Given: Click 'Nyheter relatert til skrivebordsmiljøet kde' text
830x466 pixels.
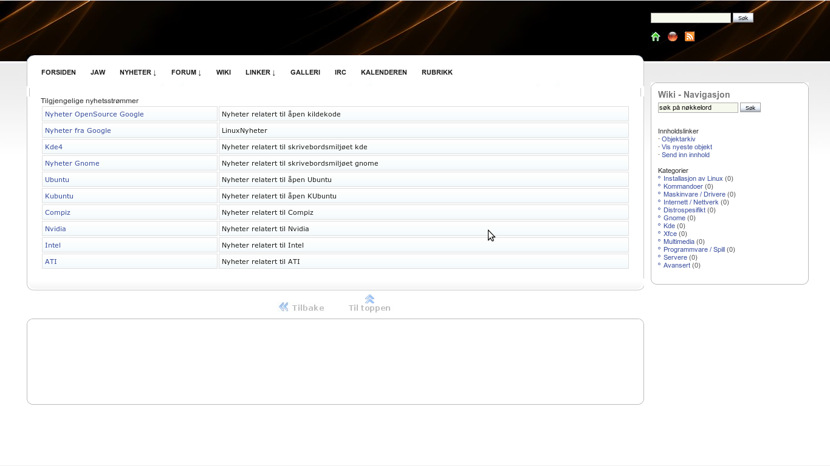Looking at the screenshot, I should coord(295,147).
